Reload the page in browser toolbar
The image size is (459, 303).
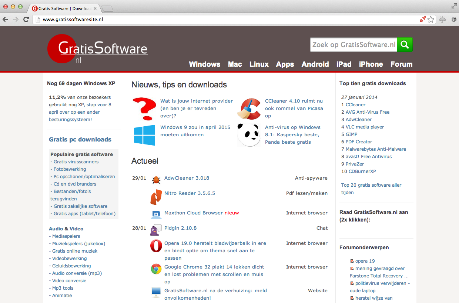coord(26,20)
